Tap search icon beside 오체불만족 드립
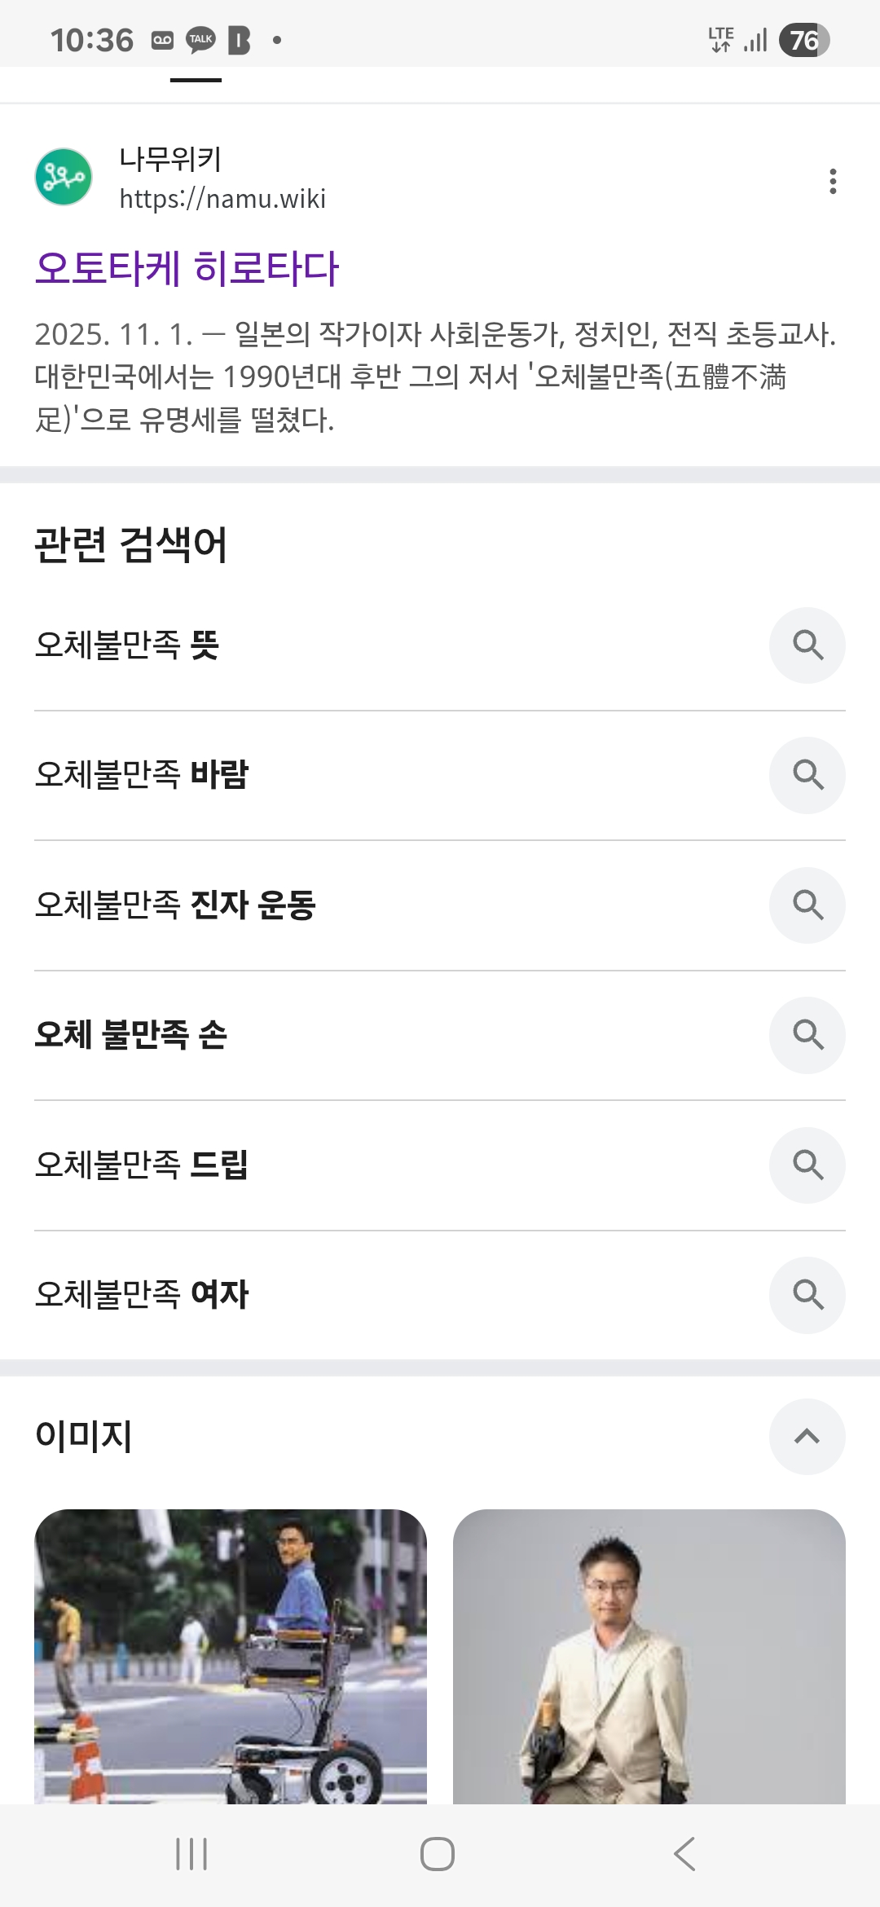 tap(807, 1165)
